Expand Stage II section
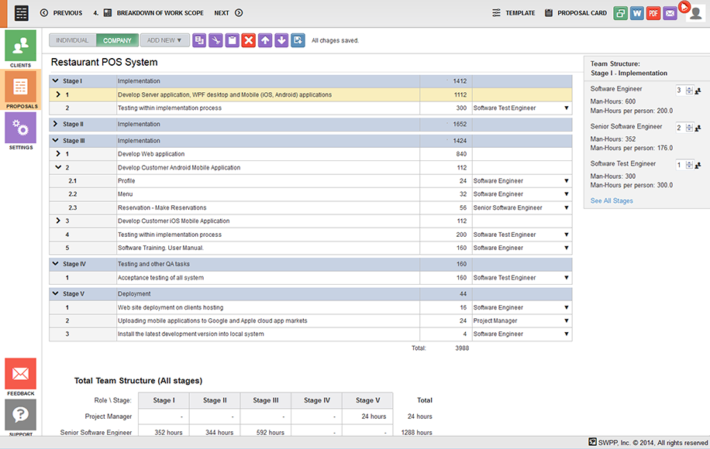Viewport: 710px width, 449px height. click(x=55, y=124)
